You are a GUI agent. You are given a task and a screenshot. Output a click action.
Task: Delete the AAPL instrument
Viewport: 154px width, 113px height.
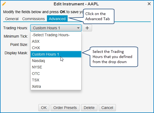point(89,108)
